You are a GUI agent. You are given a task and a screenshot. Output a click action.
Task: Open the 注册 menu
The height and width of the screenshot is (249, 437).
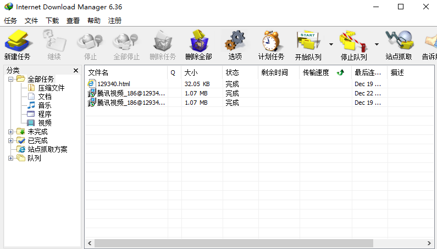pyautogui.click(x=115, y=21)
